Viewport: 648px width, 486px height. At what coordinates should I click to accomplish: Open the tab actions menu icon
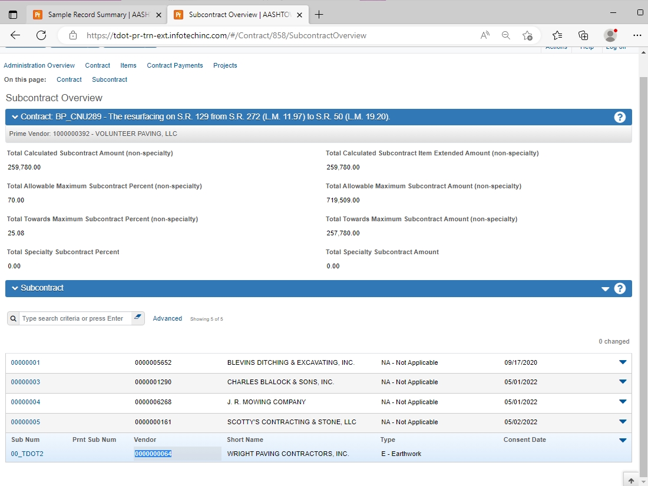pyautogui.click(x=13, y=15)
